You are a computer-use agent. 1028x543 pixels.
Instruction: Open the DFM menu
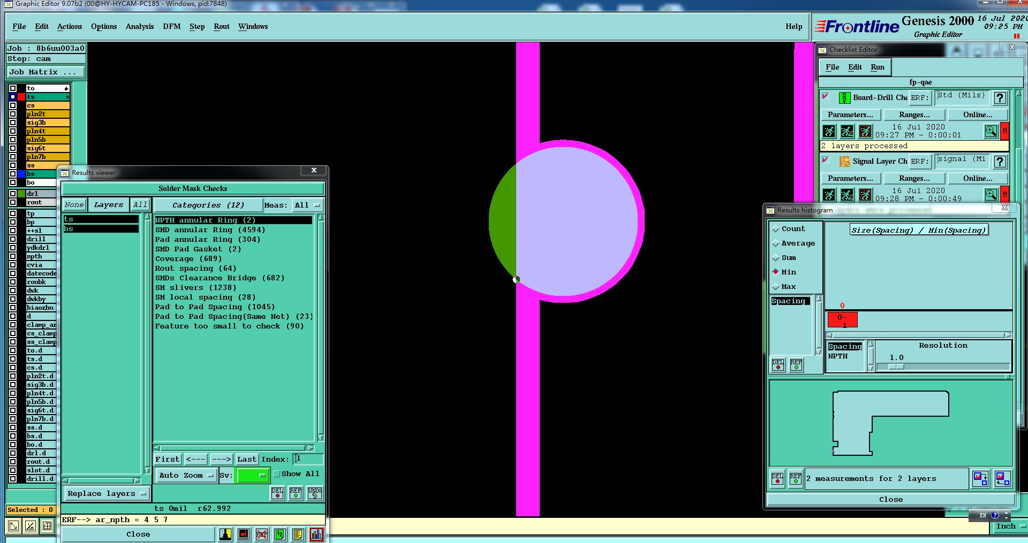[172, 27]
